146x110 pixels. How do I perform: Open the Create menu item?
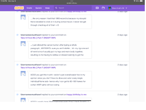[29, 8]
